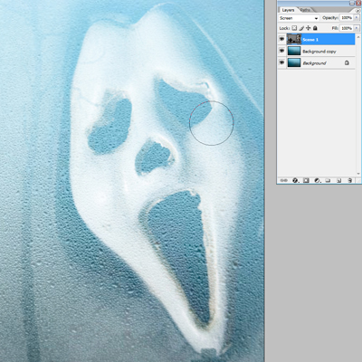The height and width of the screenshot is (362, 362).
Task: Lock layer position icon
Action: pos(308,28)
